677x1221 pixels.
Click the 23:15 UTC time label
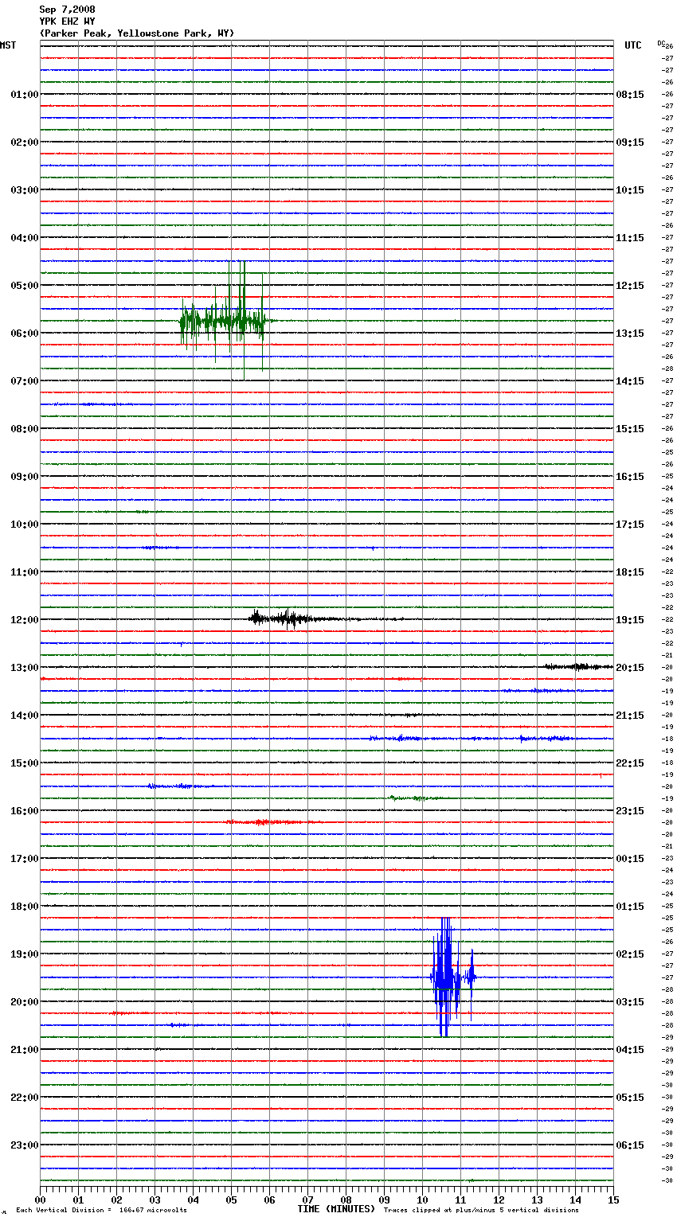click(630, 811)
